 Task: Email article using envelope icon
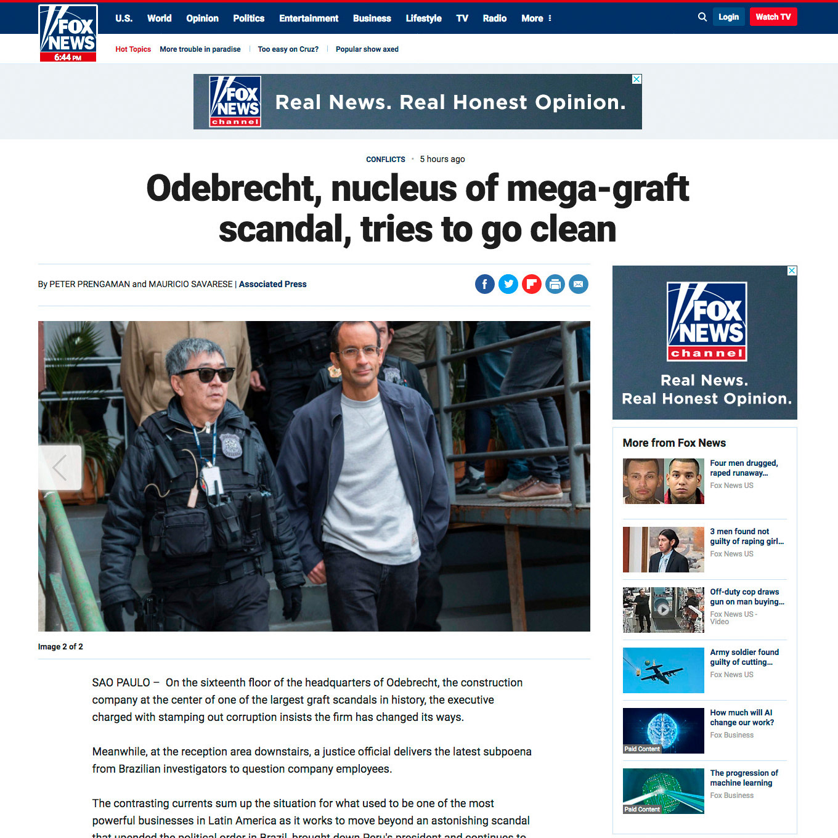pyautogui.click(x=579, y=284)
